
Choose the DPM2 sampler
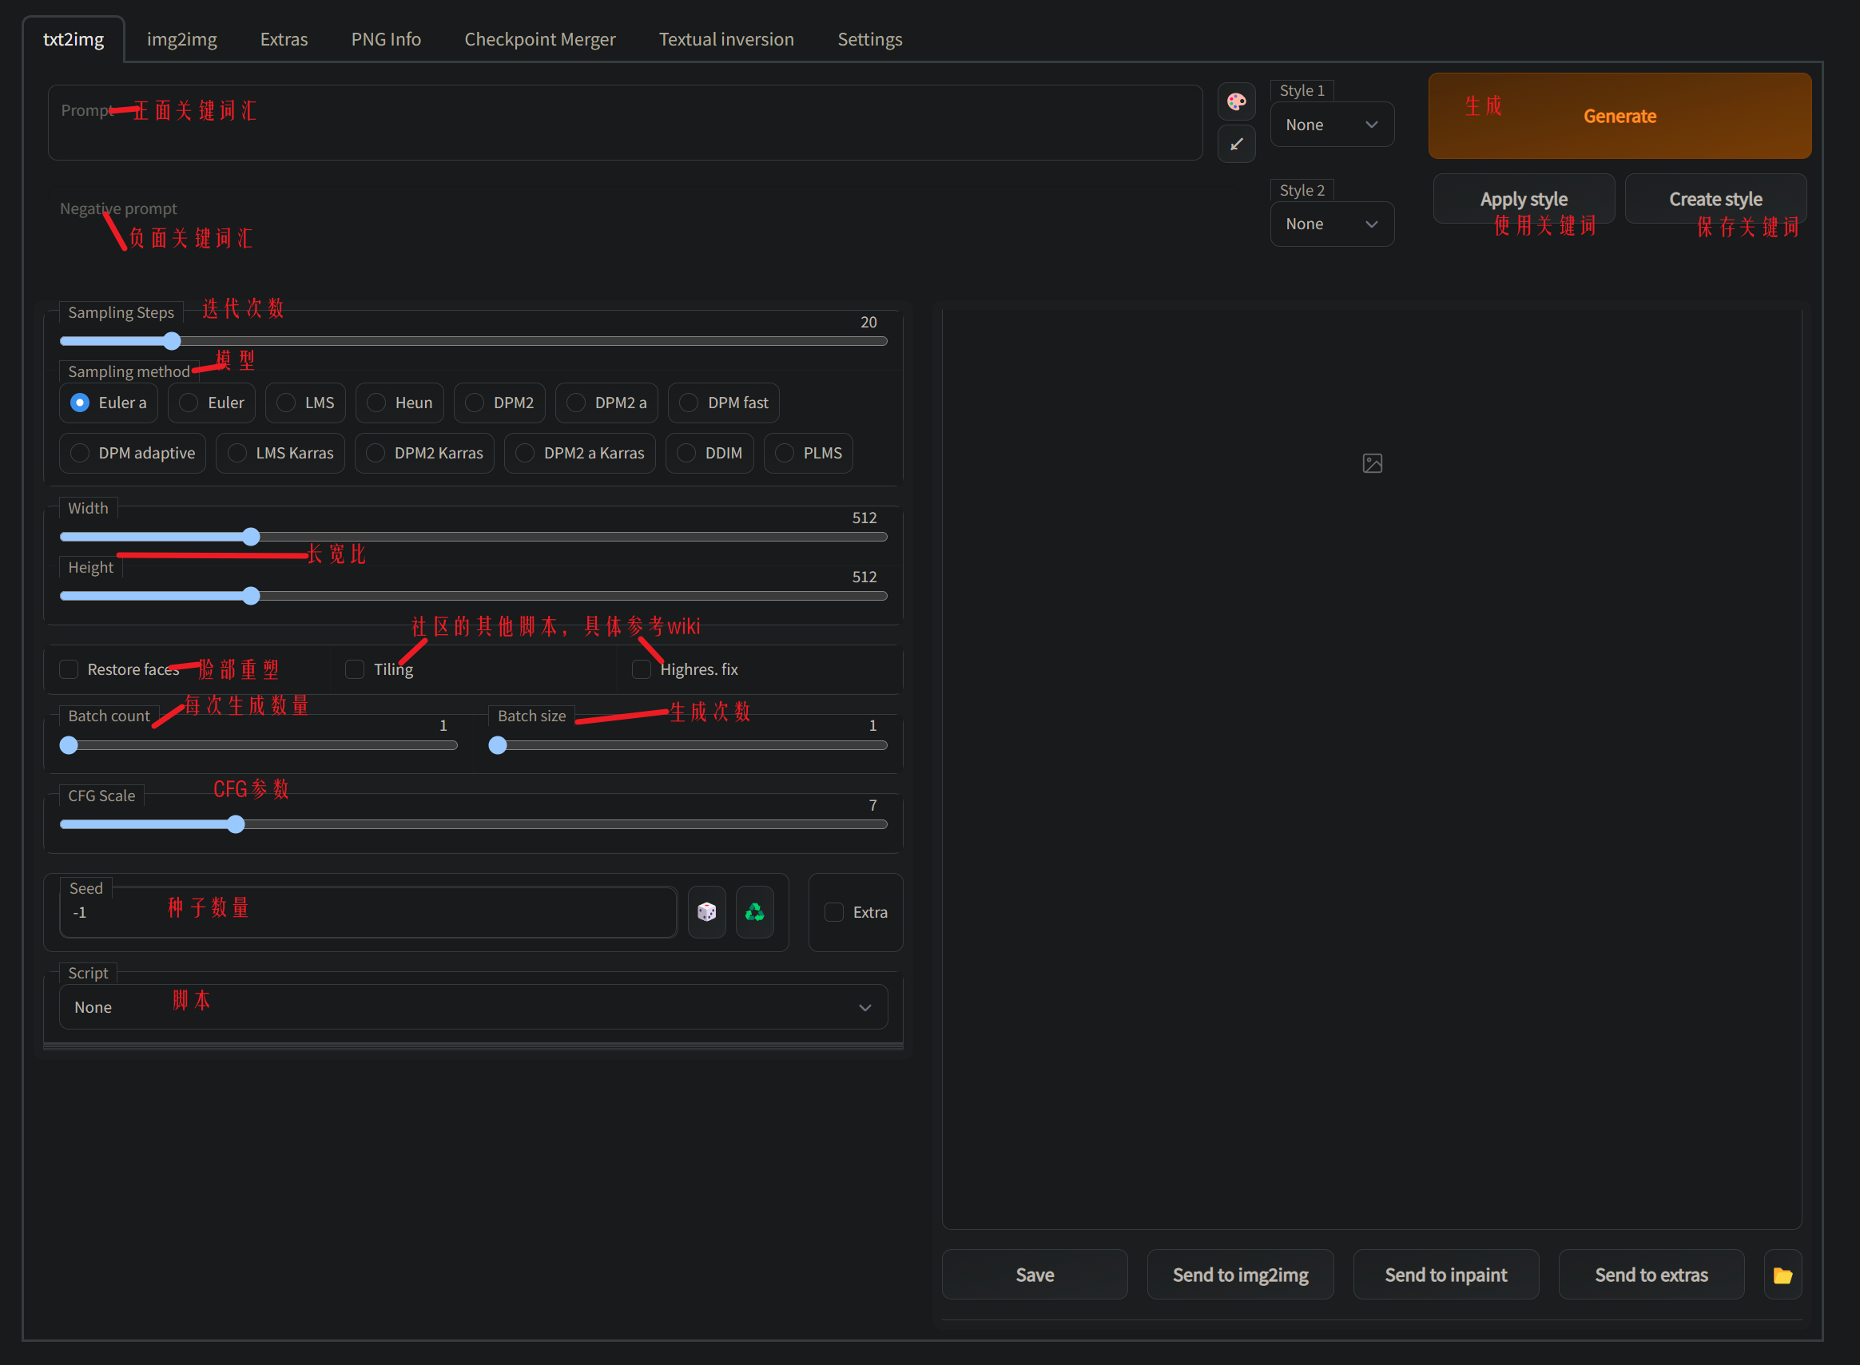pyautogui.click(x=500, y=403)
